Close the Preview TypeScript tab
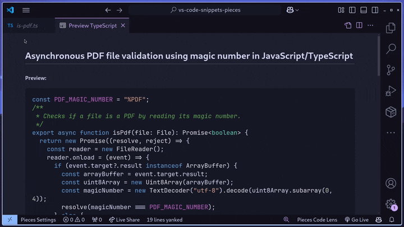The image size is (404, 227). click(123, 25)
